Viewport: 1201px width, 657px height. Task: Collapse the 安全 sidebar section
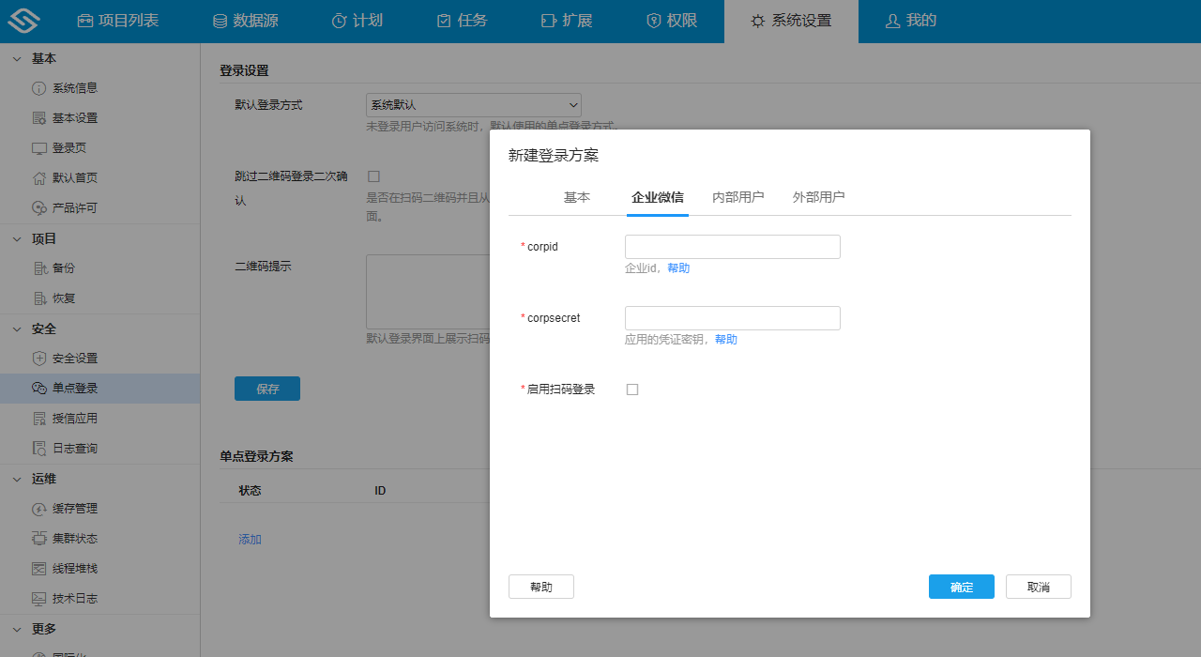tap(16, 328)
